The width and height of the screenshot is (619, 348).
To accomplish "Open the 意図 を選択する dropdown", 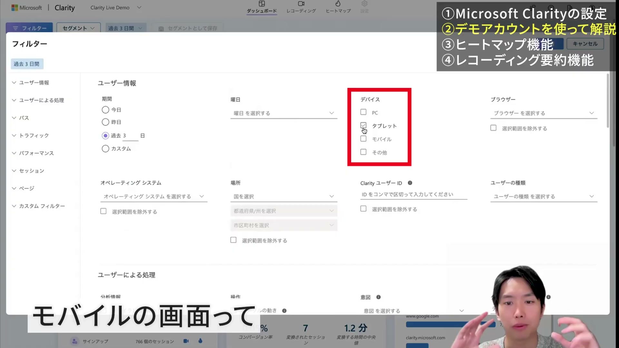I will pyautogui.click(x=414, y=311).
